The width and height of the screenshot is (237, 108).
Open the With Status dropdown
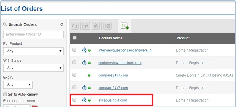33,68
